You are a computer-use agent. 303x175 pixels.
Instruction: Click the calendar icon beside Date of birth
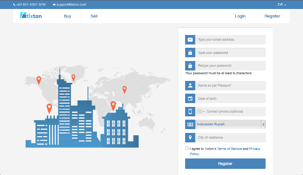190,98
